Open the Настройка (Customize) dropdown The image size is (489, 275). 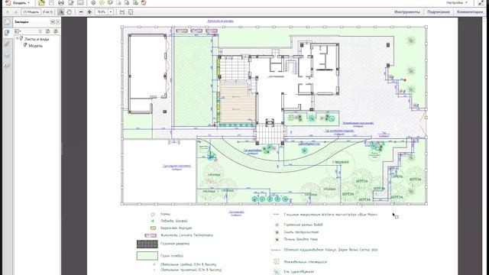pos(457,2)
